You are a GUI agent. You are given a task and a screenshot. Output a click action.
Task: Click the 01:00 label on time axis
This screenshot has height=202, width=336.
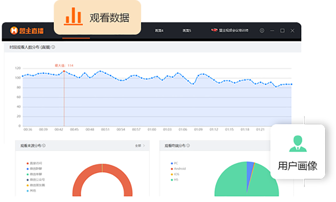(x=152, y=129)
